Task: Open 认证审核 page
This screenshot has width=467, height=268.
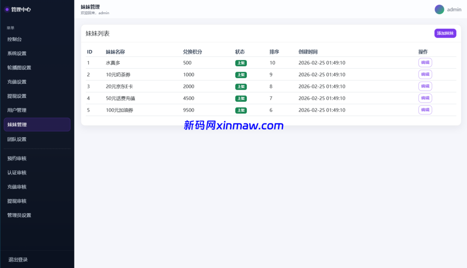Action: tap(17, 173)
